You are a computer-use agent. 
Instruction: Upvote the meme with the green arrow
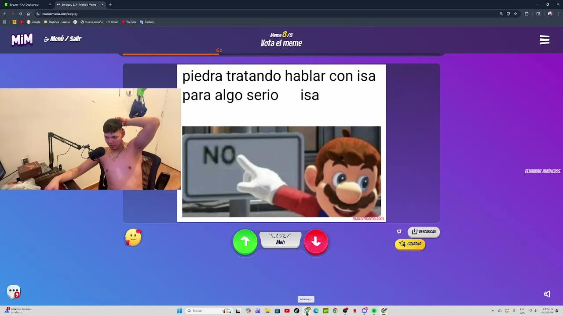[245, 241]
